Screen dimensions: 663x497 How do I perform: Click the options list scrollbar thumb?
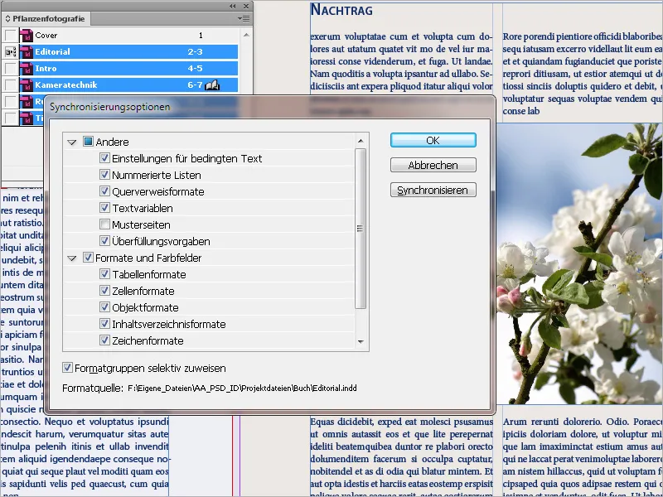click(x=361, y=229)
